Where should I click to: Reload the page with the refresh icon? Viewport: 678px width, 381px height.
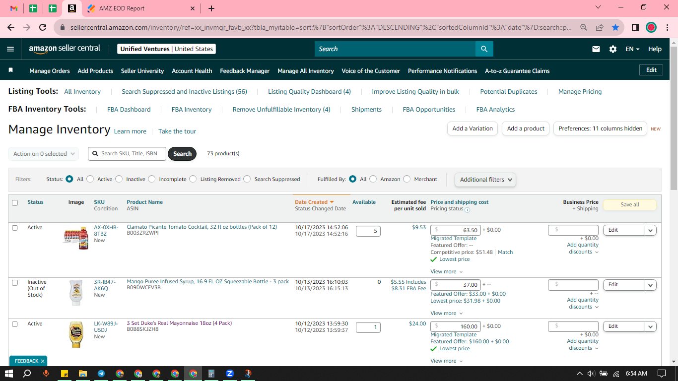point(43,27)
